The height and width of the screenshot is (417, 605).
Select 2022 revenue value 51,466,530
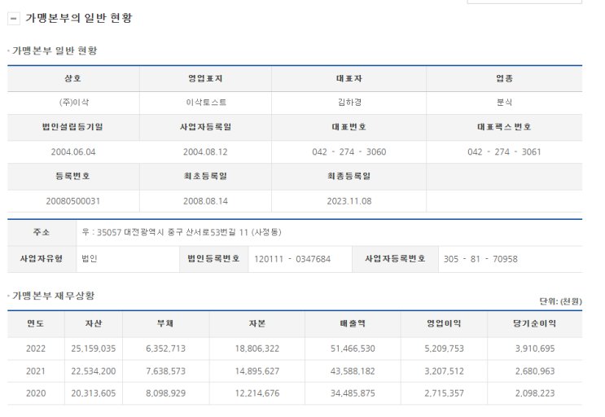[x=353, y=349]
